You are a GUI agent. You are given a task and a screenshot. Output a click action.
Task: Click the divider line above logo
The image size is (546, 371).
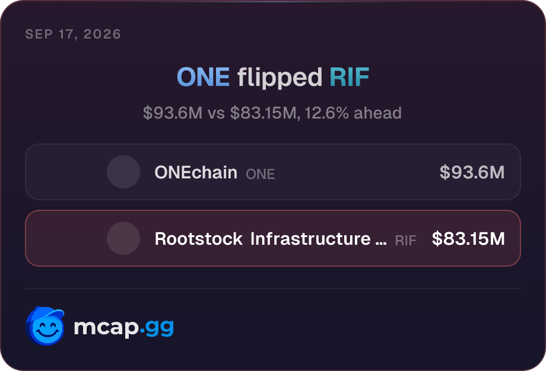click(273, 289)
